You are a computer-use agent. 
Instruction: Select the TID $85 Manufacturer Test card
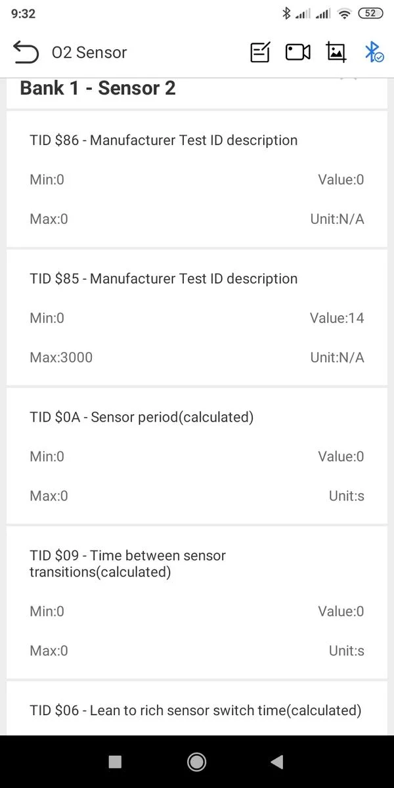(x=197, y=318)
